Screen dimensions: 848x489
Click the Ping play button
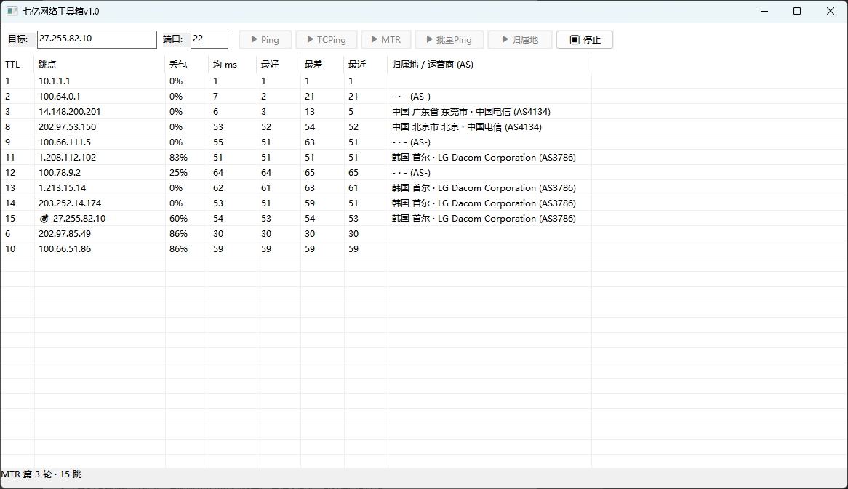point(265,39)
